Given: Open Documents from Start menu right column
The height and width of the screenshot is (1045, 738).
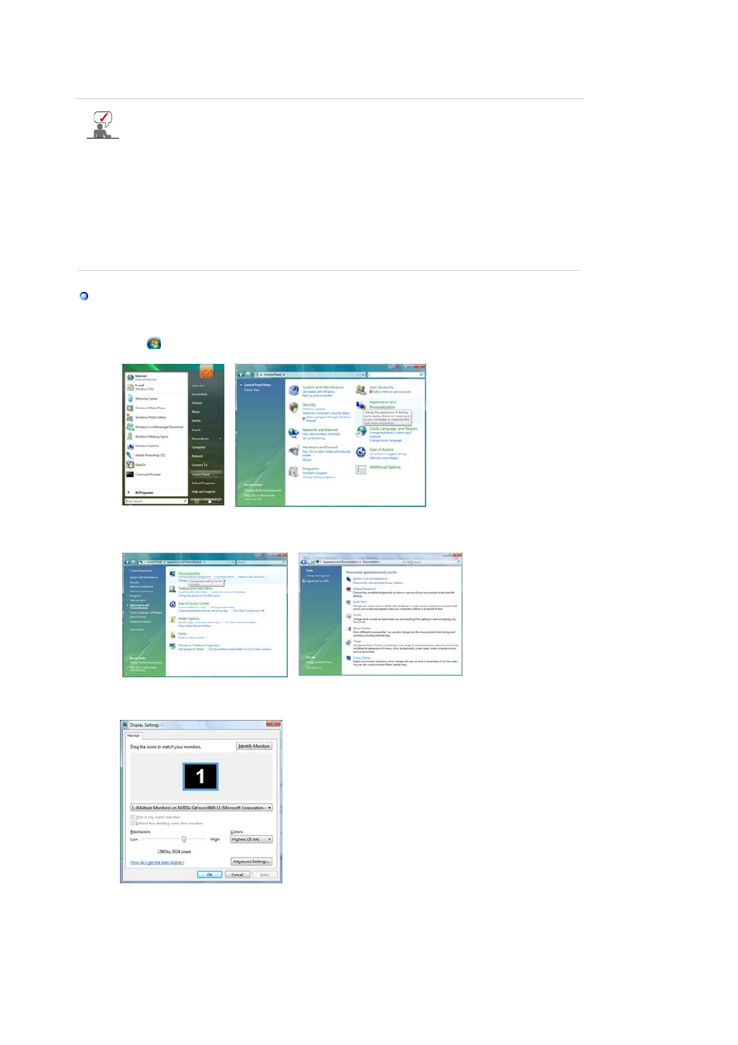Looking at the screenshot, I should [199, 394].
